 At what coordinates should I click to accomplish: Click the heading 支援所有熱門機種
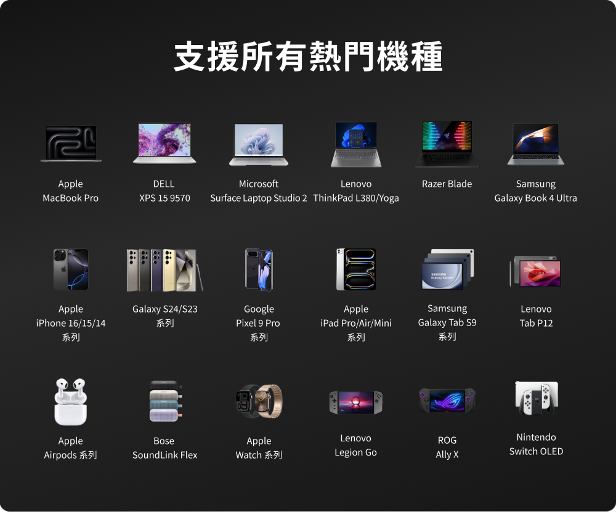pos(309,56)
